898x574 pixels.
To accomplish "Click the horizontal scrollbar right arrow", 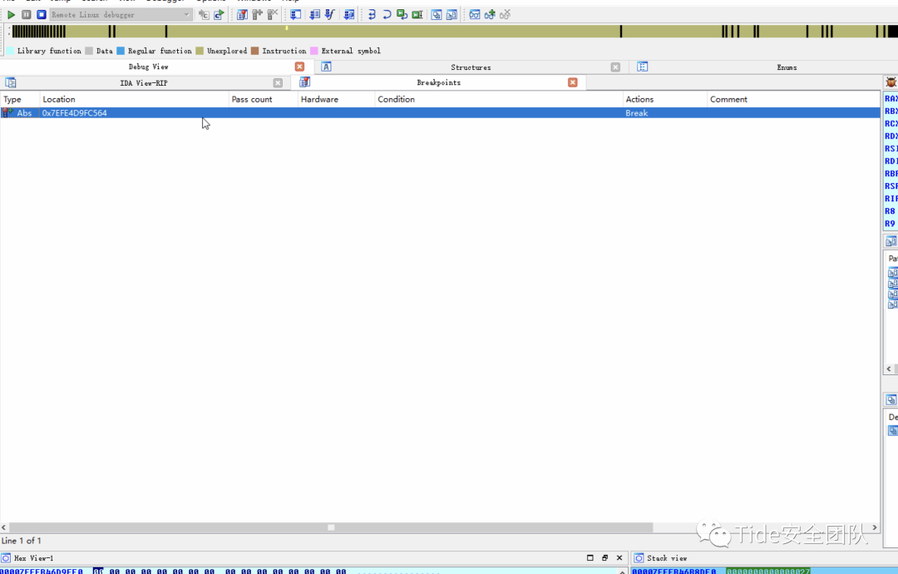I will click(875, 527).
